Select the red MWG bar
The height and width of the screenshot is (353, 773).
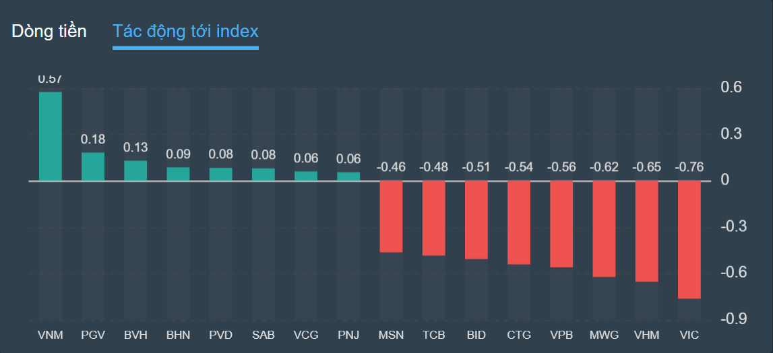604,228
